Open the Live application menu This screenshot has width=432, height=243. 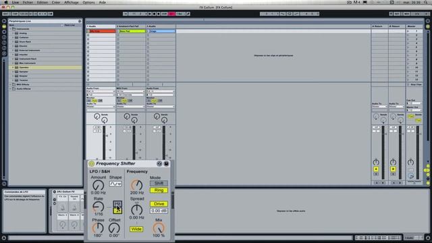click(16, 2)
